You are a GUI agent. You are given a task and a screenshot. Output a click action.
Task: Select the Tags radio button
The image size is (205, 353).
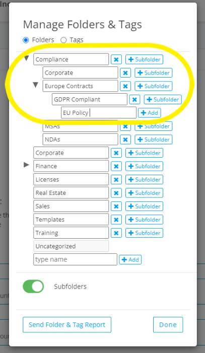point(63,40)
